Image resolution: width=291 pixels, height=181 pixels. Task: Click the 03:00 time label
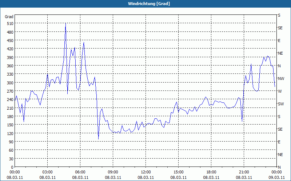tap(48, 172)
